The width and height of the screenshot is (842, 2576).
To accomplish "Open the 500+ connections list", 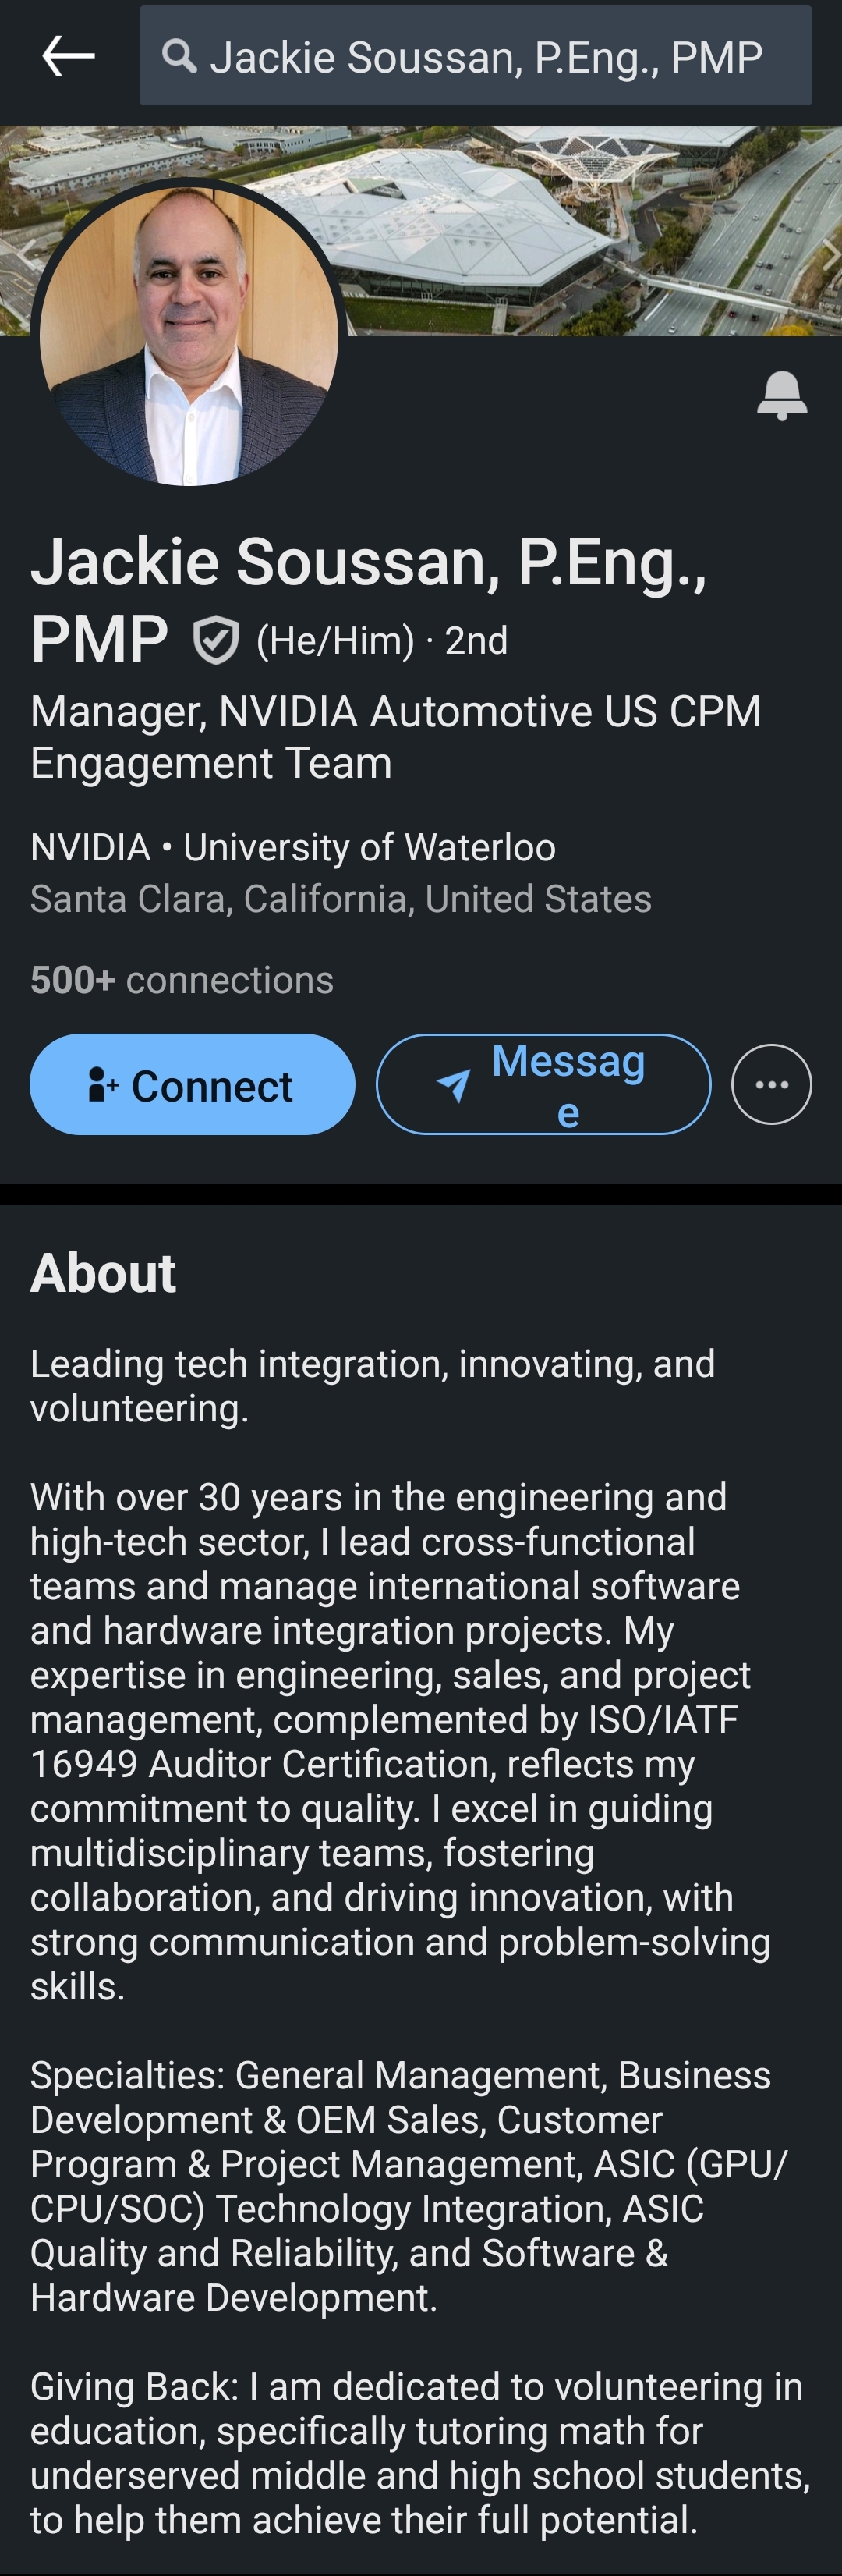I will click(182, 980).
